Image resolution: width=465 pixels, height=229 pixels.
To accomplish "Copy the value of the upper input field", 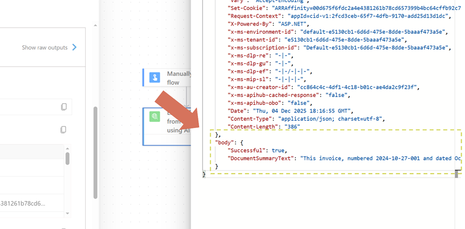I will tap(63, 106).
